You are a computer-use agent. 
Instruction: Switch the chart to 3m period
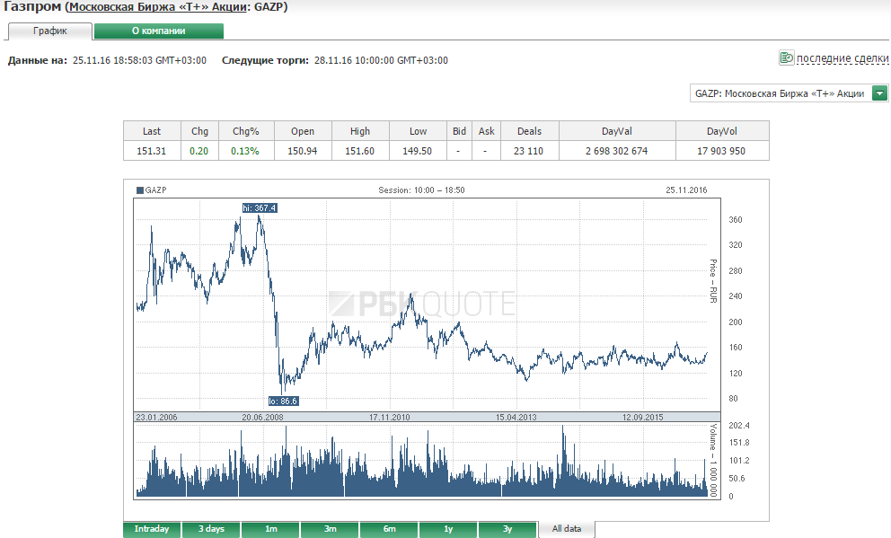click(331, 529)
